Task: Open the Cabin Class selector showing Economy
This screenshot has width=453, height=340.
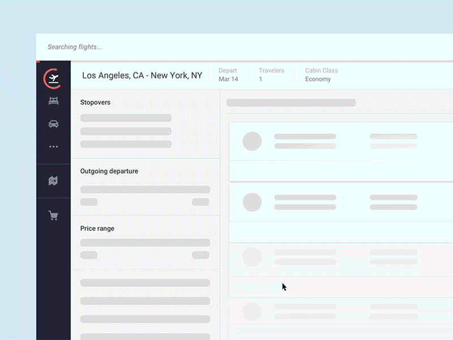Action: click(321, 75)
